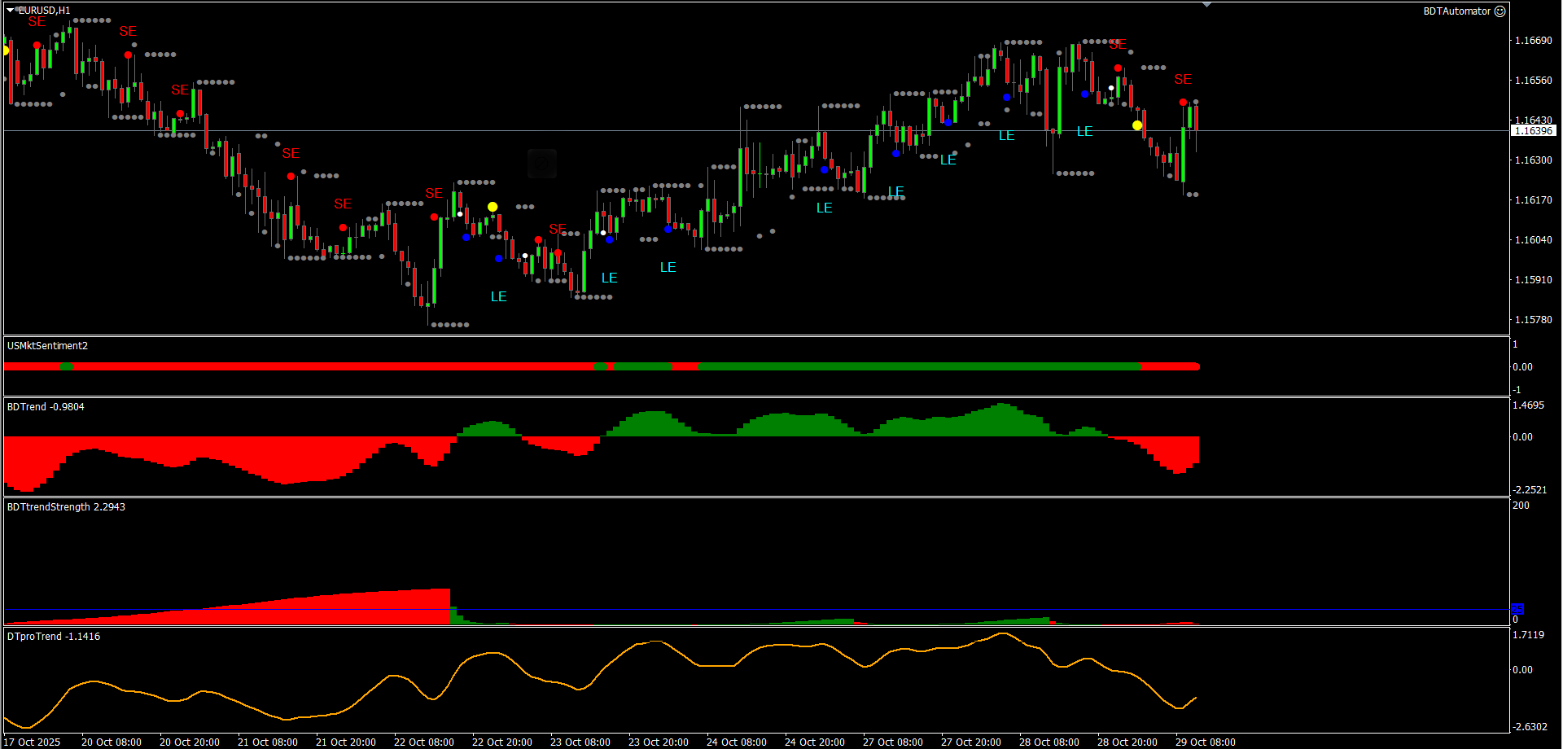
Task: Click the yellow dot near 28 Oct 20:00
Action: (x=1137, y=125)
